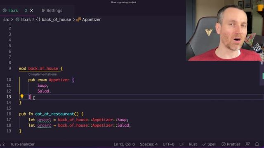The width and height of the screenshot is (264, 148).
Task: Click the Settings tab list icon
Action: click(43, 10)
